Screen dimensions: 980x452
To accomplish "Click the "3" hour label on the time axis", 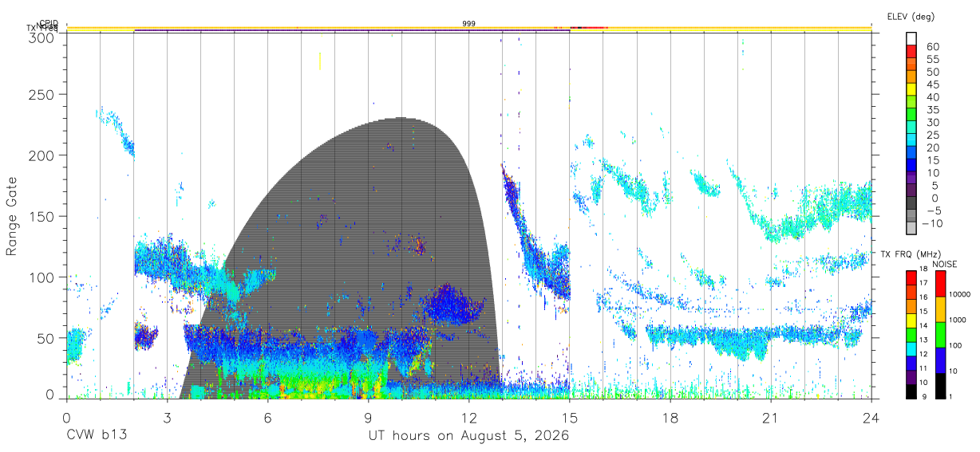I will pos(168,419).
